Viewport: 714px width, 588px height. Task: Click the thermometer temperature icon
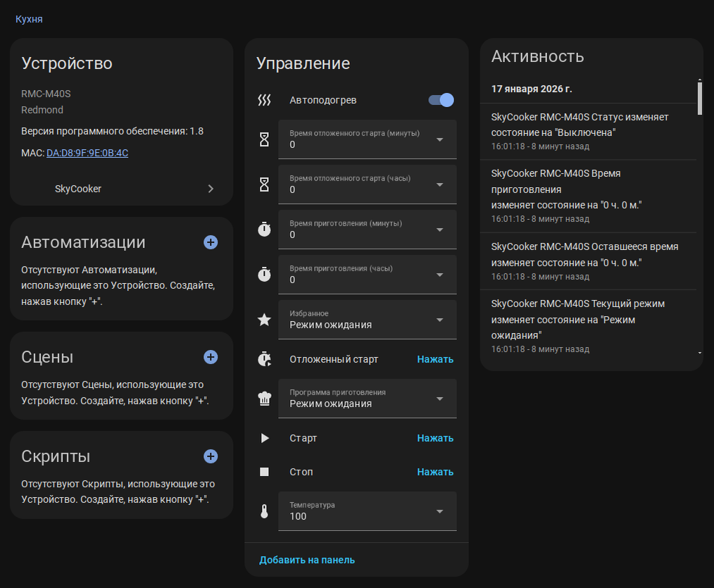264,511
